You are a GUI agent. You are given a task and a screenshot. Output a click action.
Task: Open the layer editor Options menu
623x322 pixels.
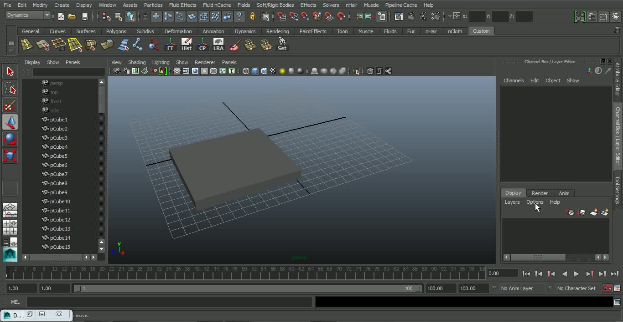[x=535, y=202]
